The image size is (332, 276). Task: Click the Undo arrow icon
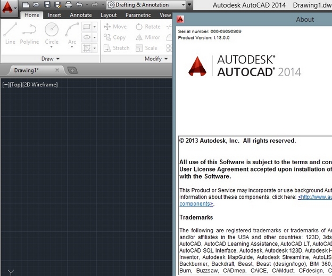coord(79,4)
